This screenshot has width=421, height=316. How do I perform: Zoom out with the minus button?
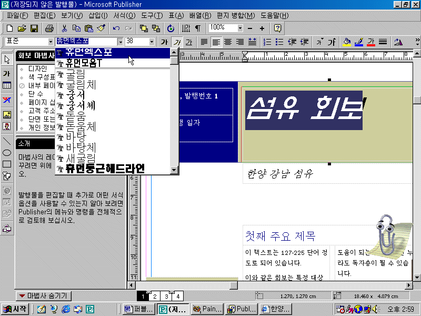point(250,28)
